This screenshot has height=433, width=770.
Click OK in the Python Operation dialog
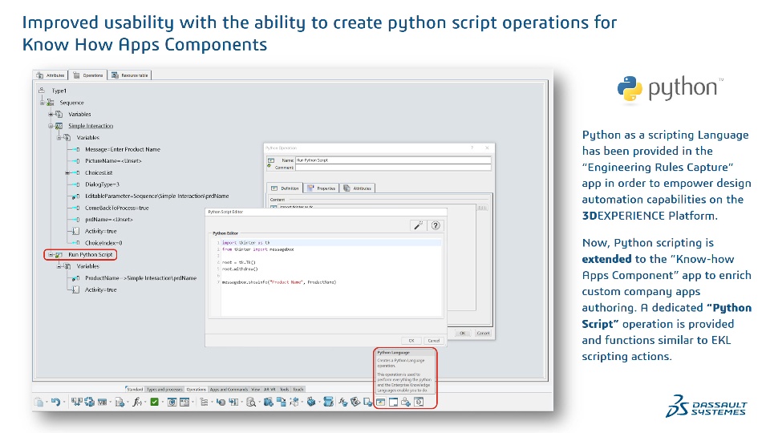coord(462,333)
